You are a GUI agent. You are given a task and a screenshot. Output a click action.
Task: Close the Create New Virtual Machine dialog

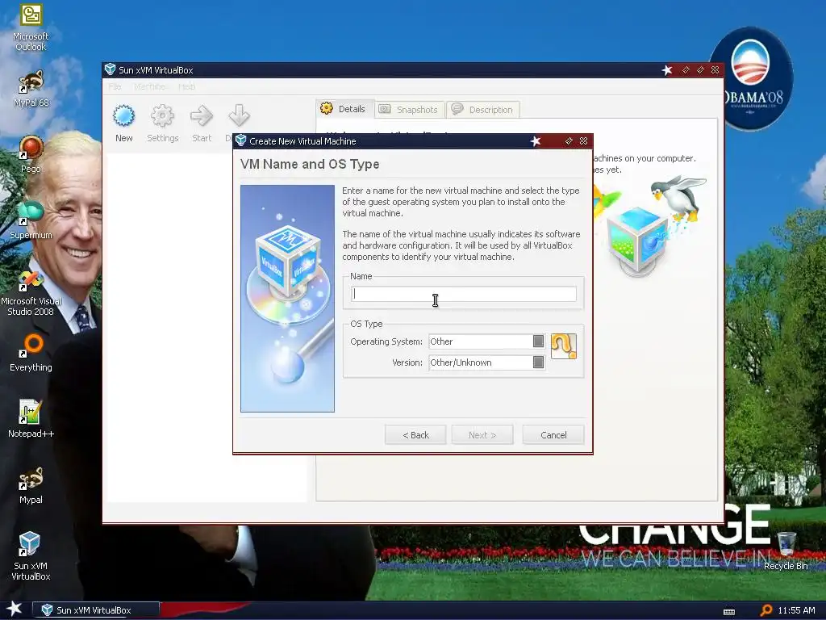point(584,140)
